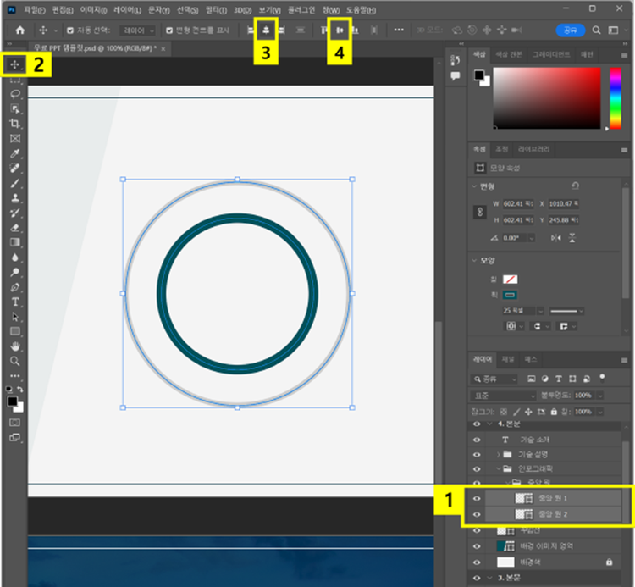Click the align horizontal centers icon

264,30
